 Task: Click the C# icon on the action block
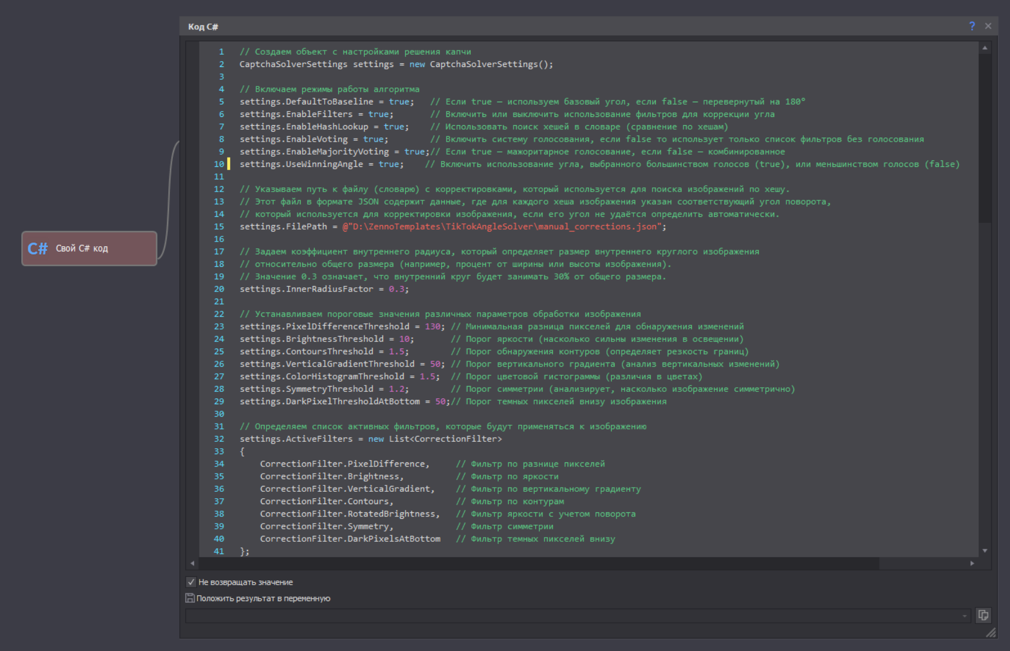(37, 249)
